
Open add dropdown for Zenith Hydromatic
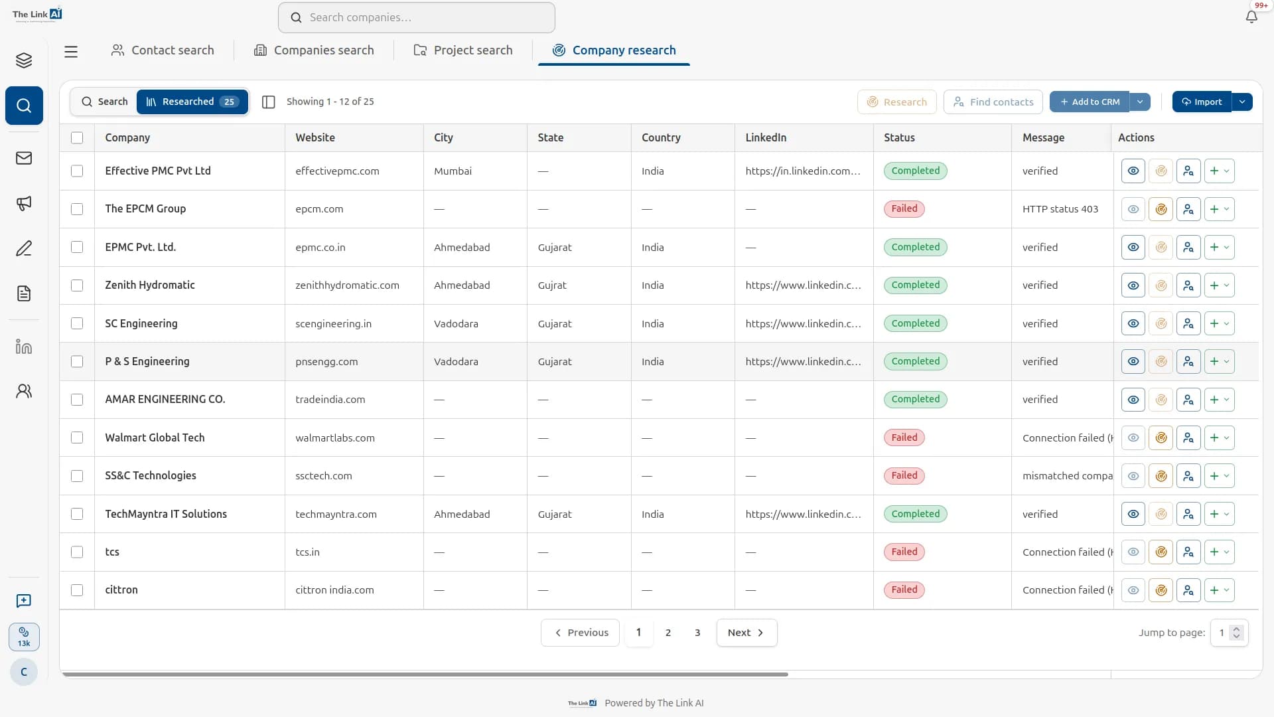pos(1220,285)
